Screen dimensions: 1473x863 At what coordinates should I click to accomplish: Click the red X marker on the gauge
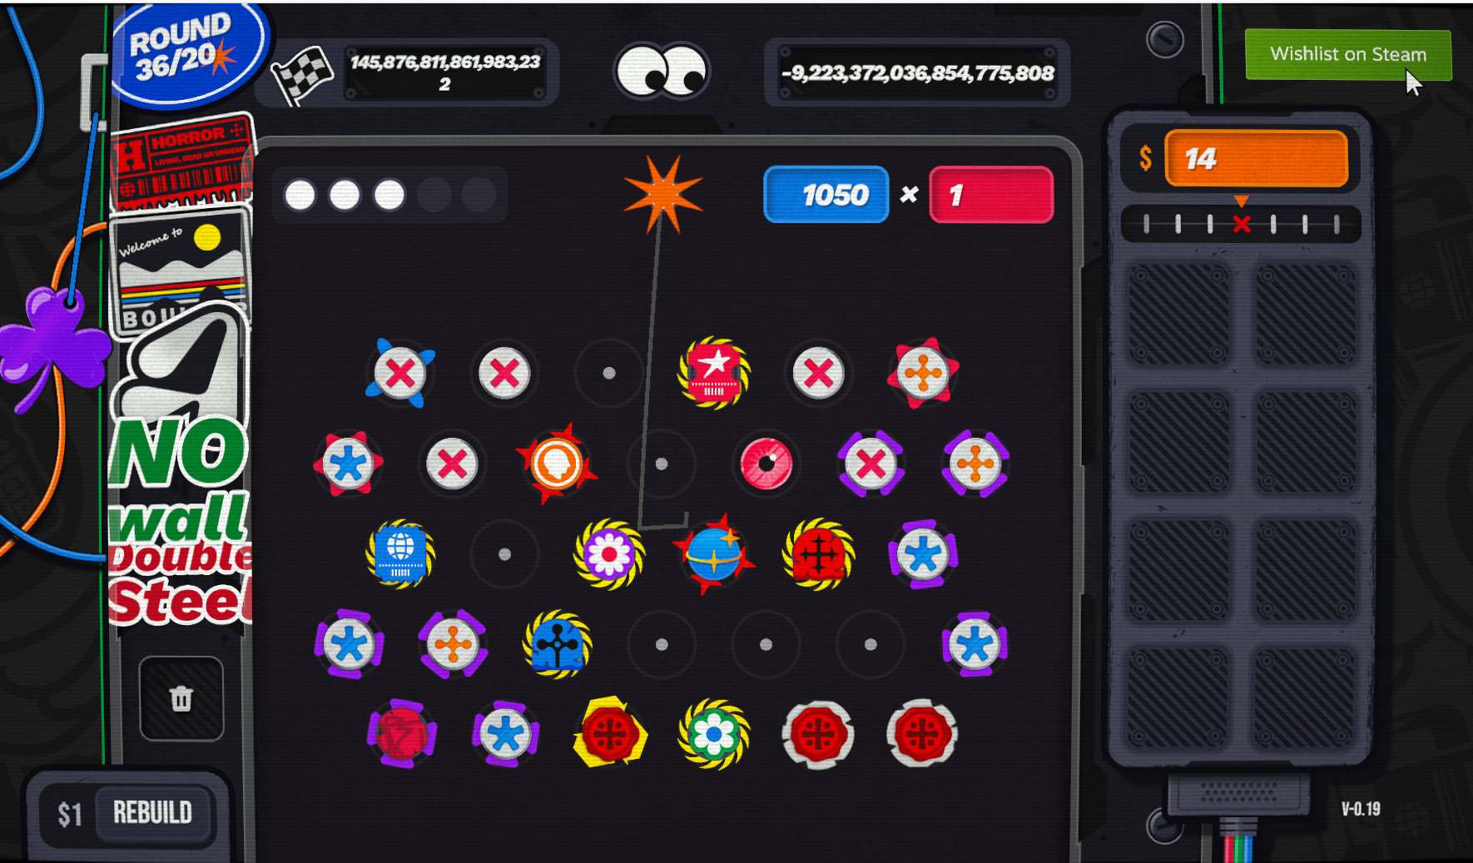1241,224
